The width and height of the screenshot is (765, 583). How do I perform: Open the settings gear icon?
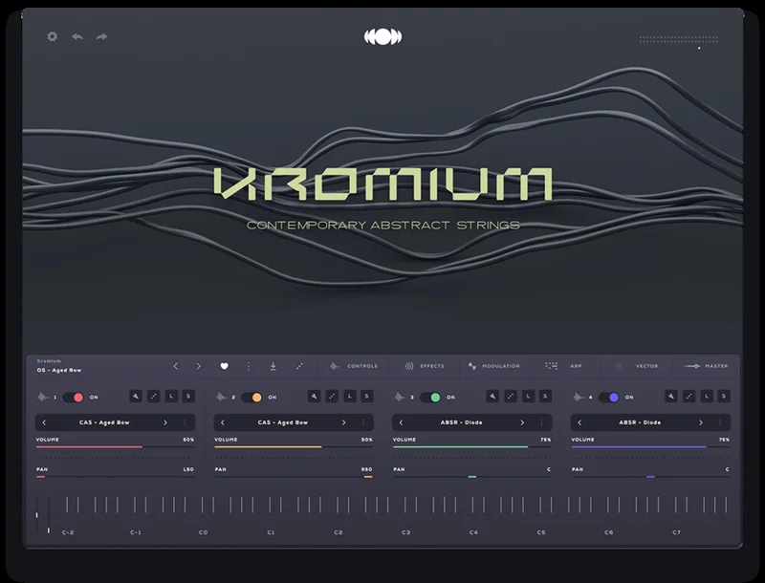coord(53,36)
